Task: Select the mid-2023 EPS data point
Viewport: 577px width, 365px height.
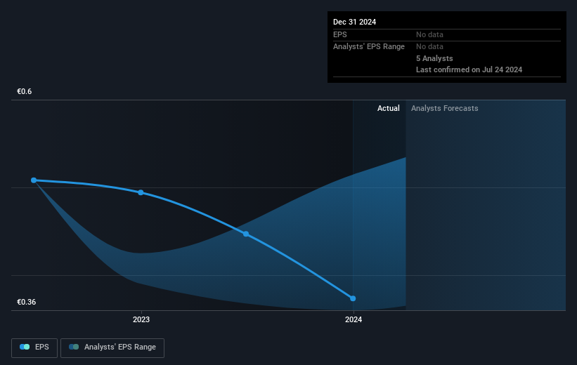Action: [246, 234]
